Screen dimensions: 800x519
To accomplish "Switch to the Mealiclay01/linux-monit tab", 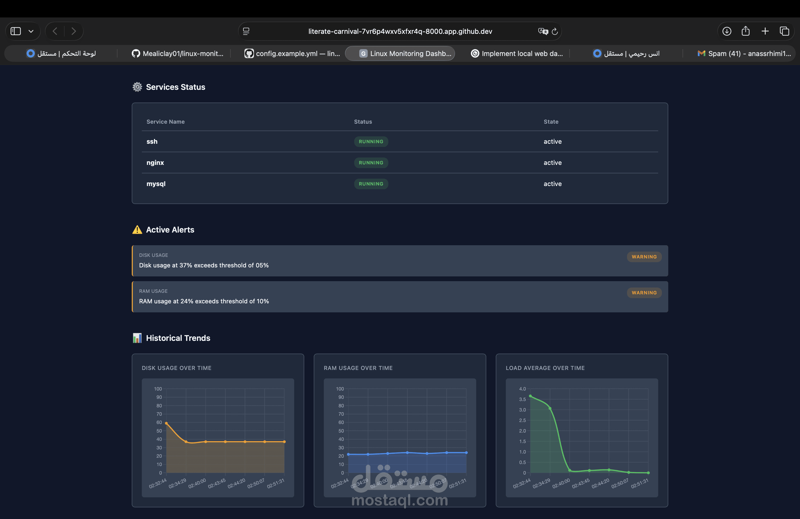I will click(178, 53).
